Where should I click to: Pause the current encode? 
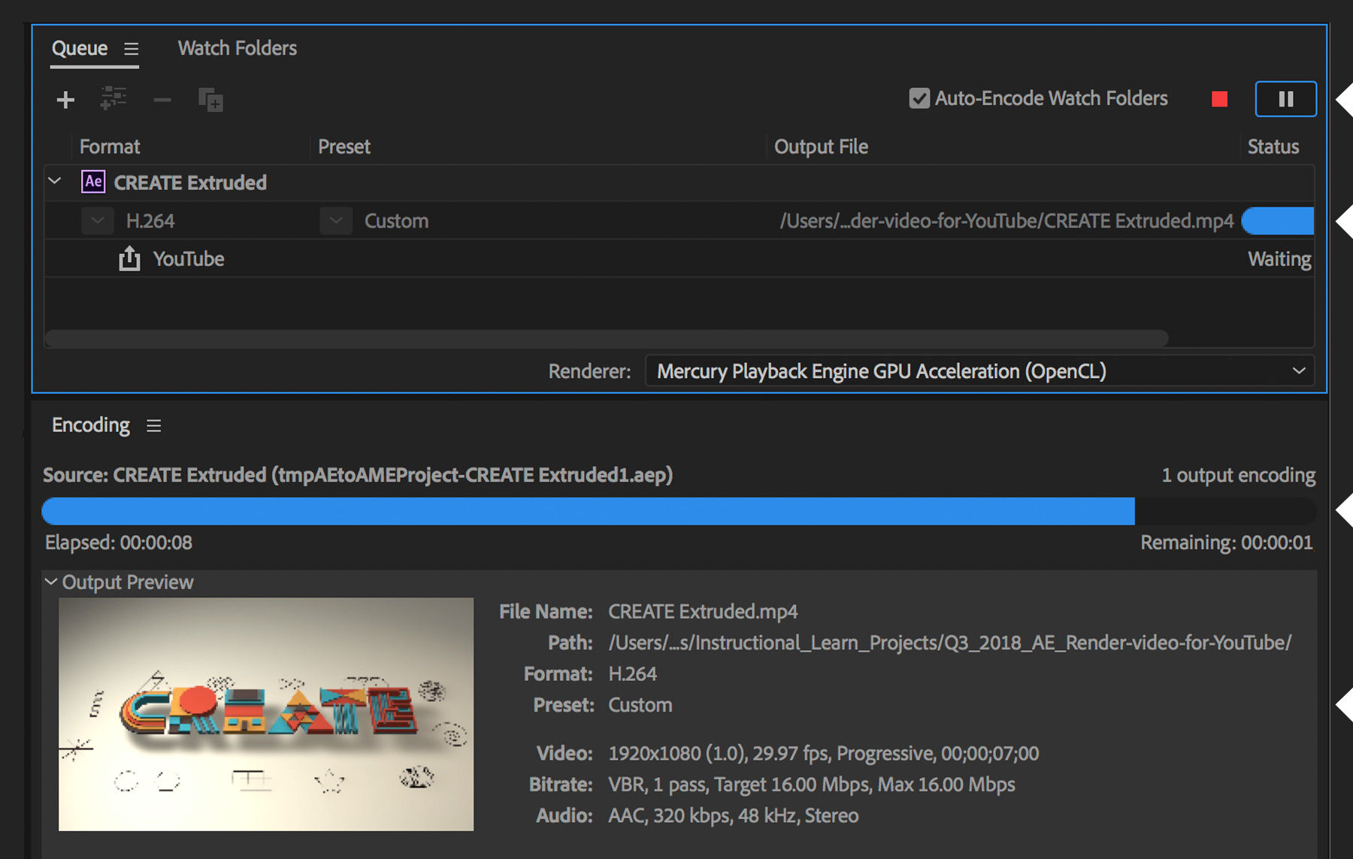(1285, 98)
